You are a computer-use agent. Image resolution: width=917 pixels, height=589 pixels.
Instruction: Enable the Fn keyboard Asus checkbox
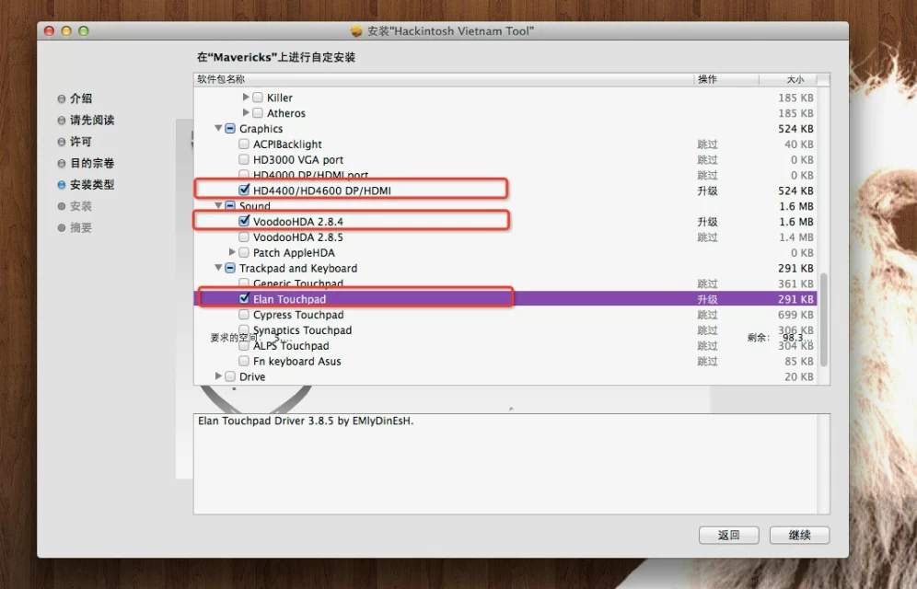point(244,361)
